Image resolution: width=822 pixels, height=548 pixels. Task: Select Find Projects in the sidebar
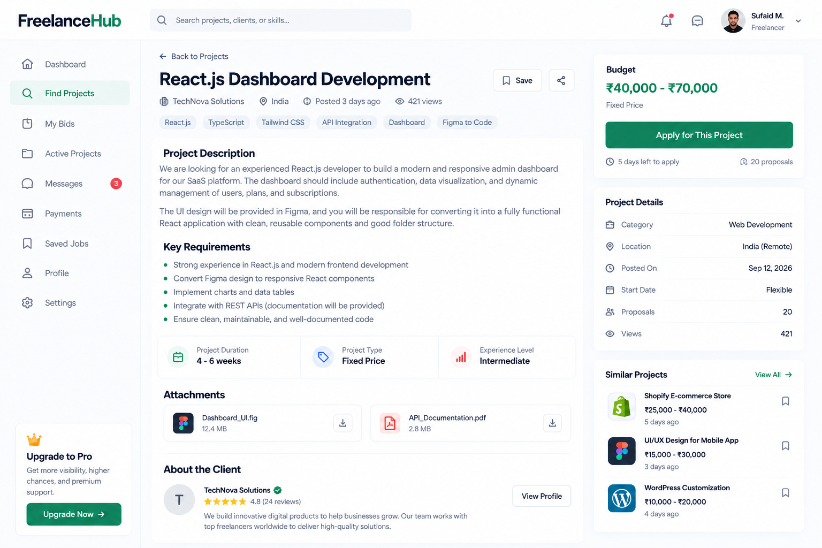tap(70, 93)
